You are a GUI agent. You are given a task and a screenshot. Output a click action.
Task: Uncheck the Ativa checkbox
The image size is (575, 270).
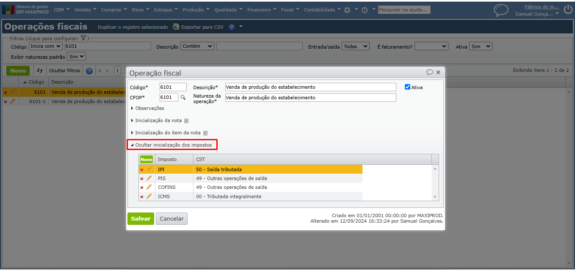407,87
